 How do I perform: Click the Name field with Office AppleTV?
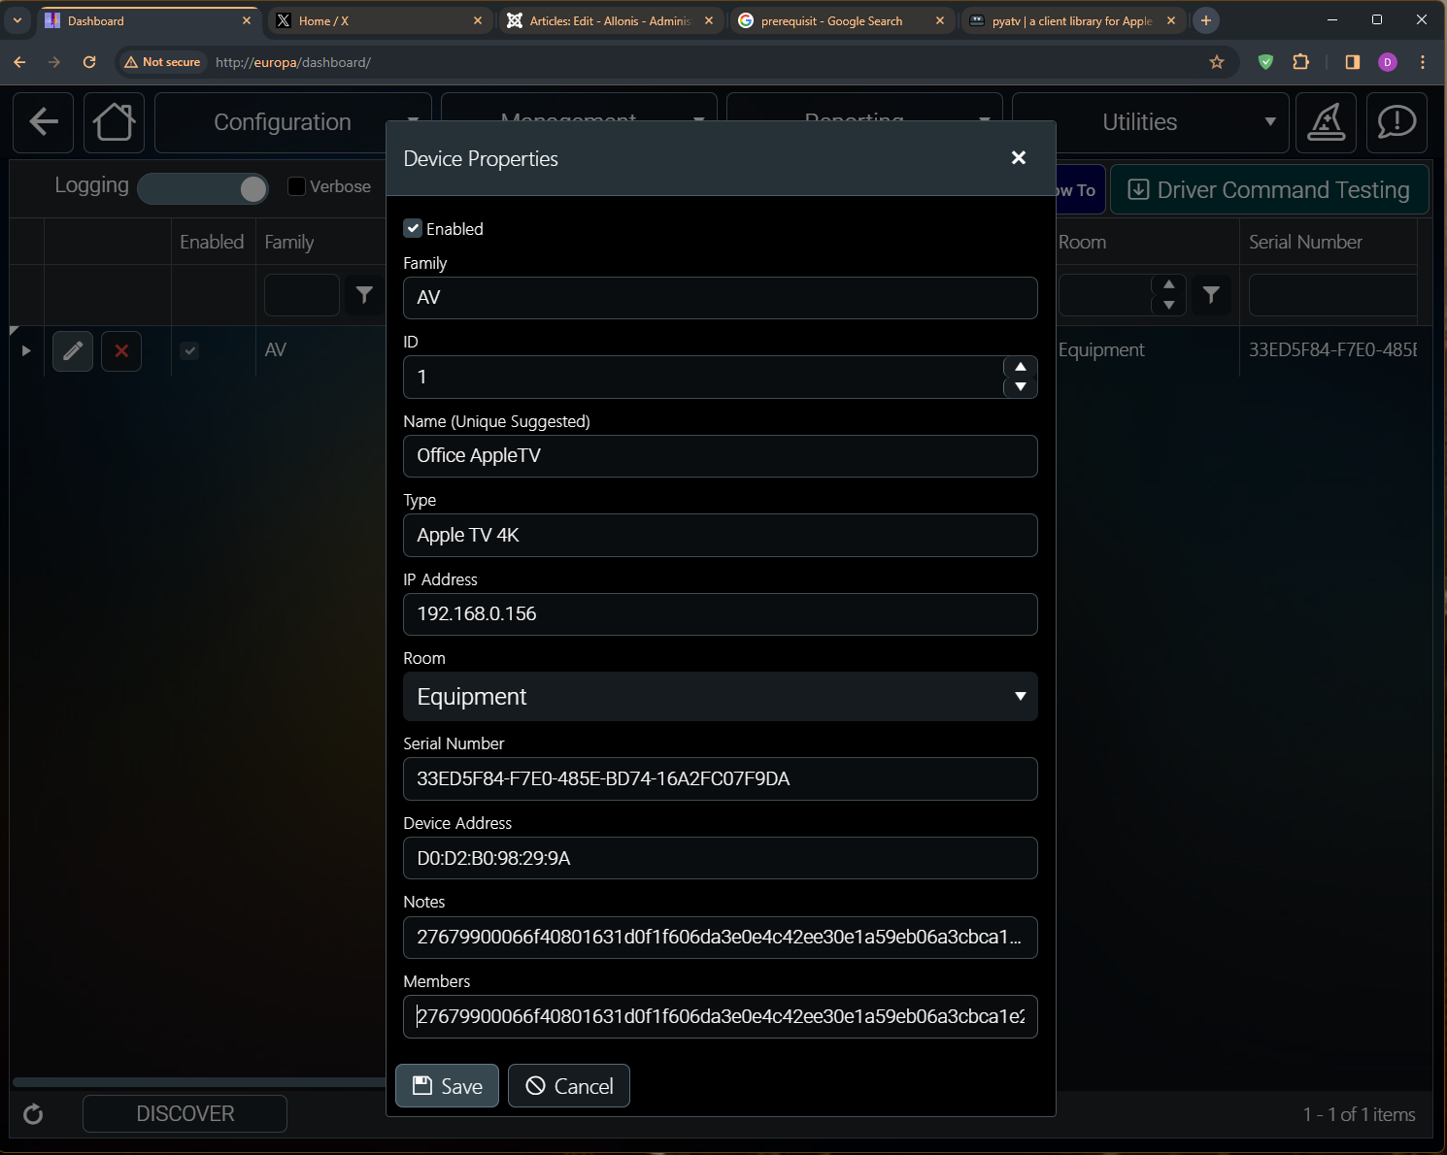point(721,456)
